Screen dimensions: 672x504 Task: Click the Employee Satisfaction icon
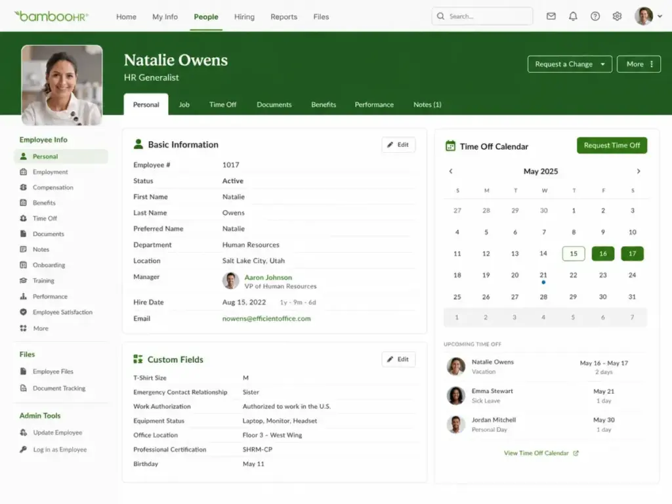click(23, 312)
